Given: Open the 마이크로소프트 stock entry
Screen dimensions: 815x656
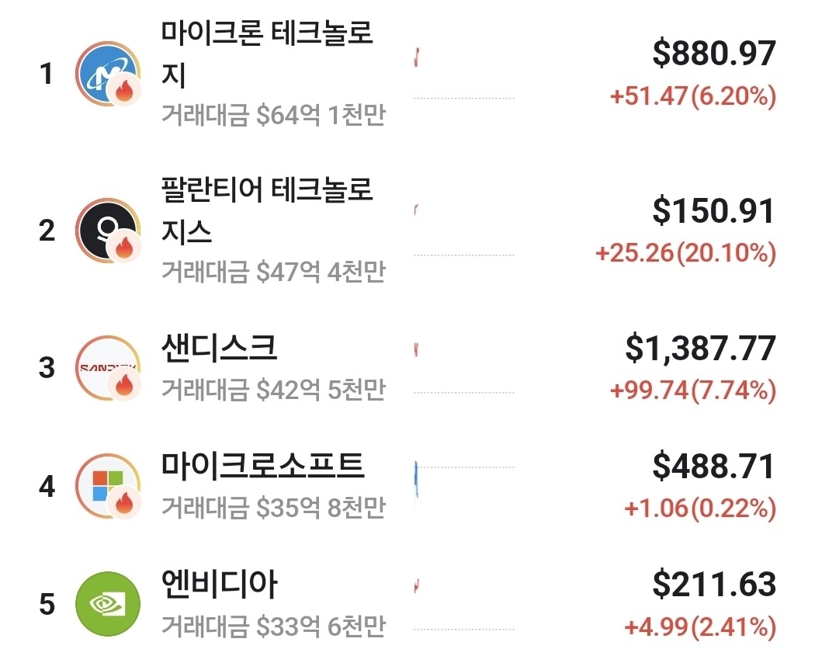Looking at the screenshot, I should pyautogui.click(x=262, y=466).
